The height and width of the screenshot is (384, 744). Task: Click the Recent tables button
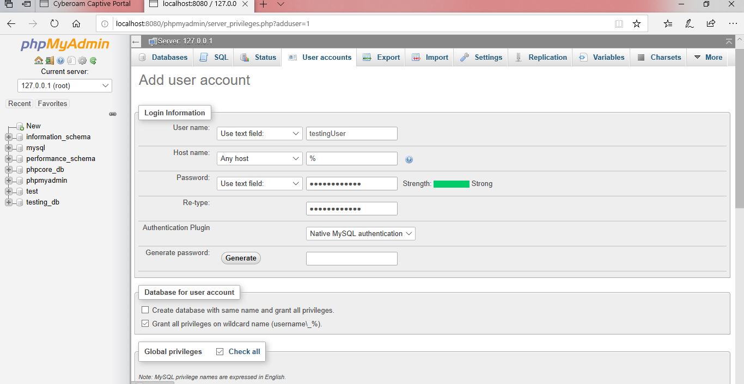coord(20,104)
